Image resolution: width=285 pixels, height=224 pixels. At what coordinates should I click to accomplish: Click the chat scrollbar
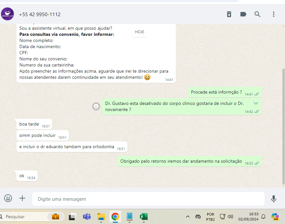click(x=284, y=126)
